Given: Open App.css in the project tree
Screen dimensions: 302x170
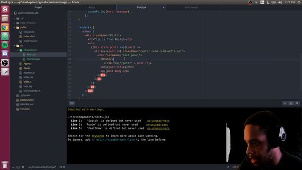Looking at the screenshot, I should (27, 64).
